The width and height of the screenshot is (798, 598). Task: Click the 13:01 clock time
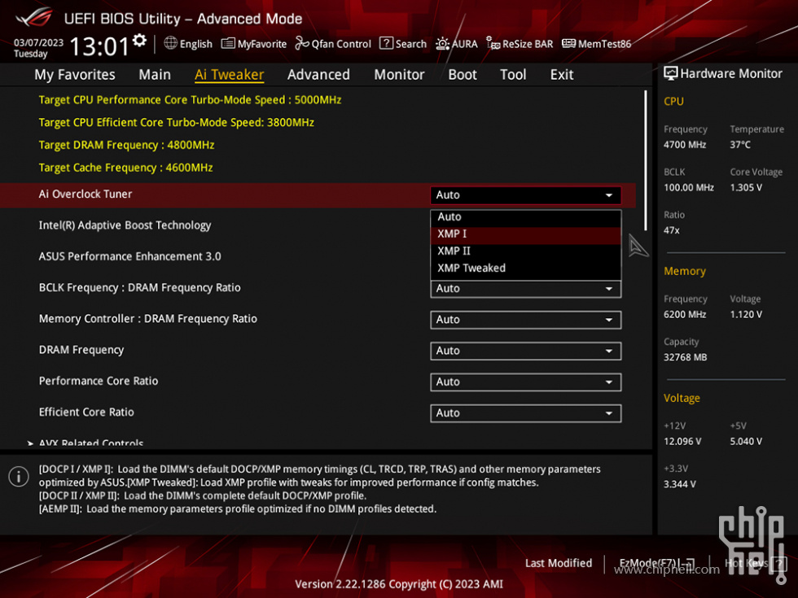click(x=99, y=46)
